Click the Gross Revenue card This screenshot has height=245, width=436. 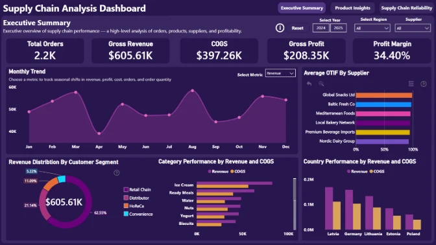[x=130, y=51]
